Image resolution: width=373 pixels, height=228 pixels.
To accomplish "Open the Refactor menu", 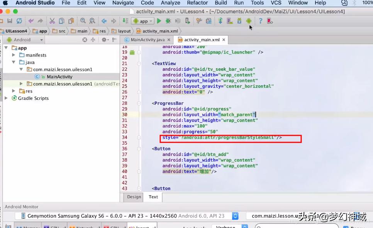I will tap(197, 3).
